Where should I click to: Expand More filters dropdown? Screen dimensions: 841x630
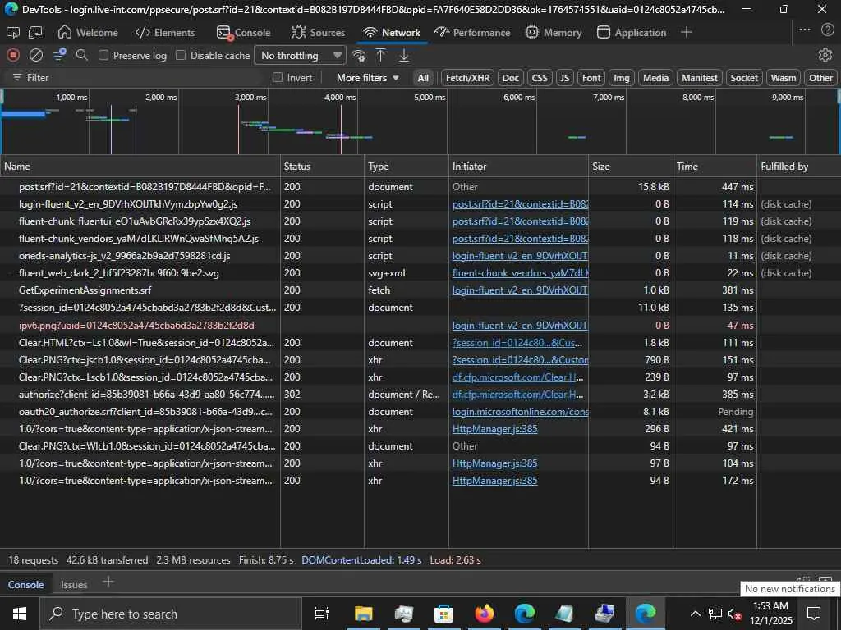[x=367, y=78]
